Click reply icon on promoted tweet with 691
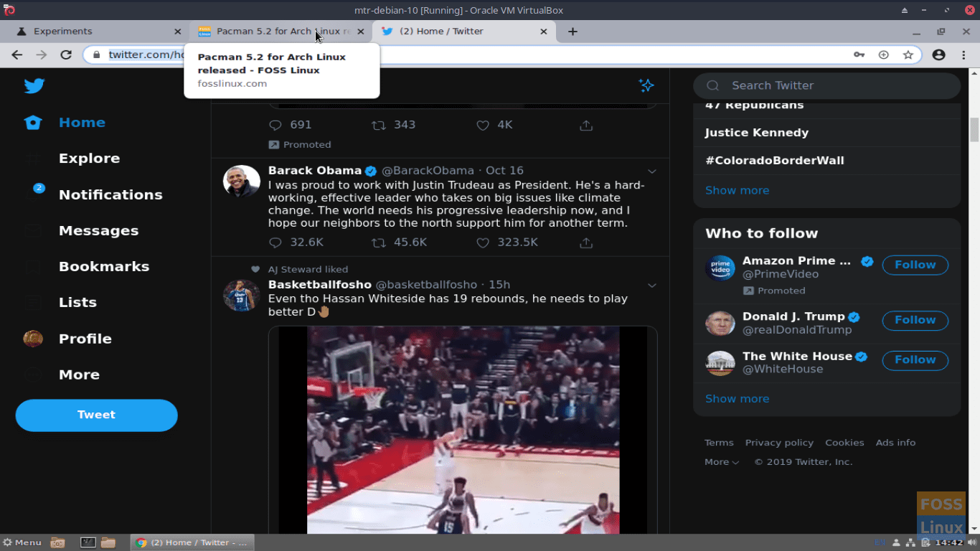This screenshot has height=551, width=980. click(275, 125)
